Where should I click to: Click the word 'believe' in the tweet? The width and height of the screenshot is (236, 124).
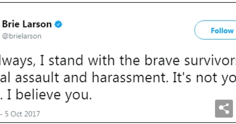(38, 95)
